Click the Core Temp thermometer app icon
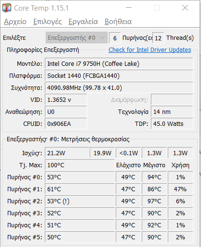Image resolution: width=201 pixels, height=247 pixels. coord(7,8)
